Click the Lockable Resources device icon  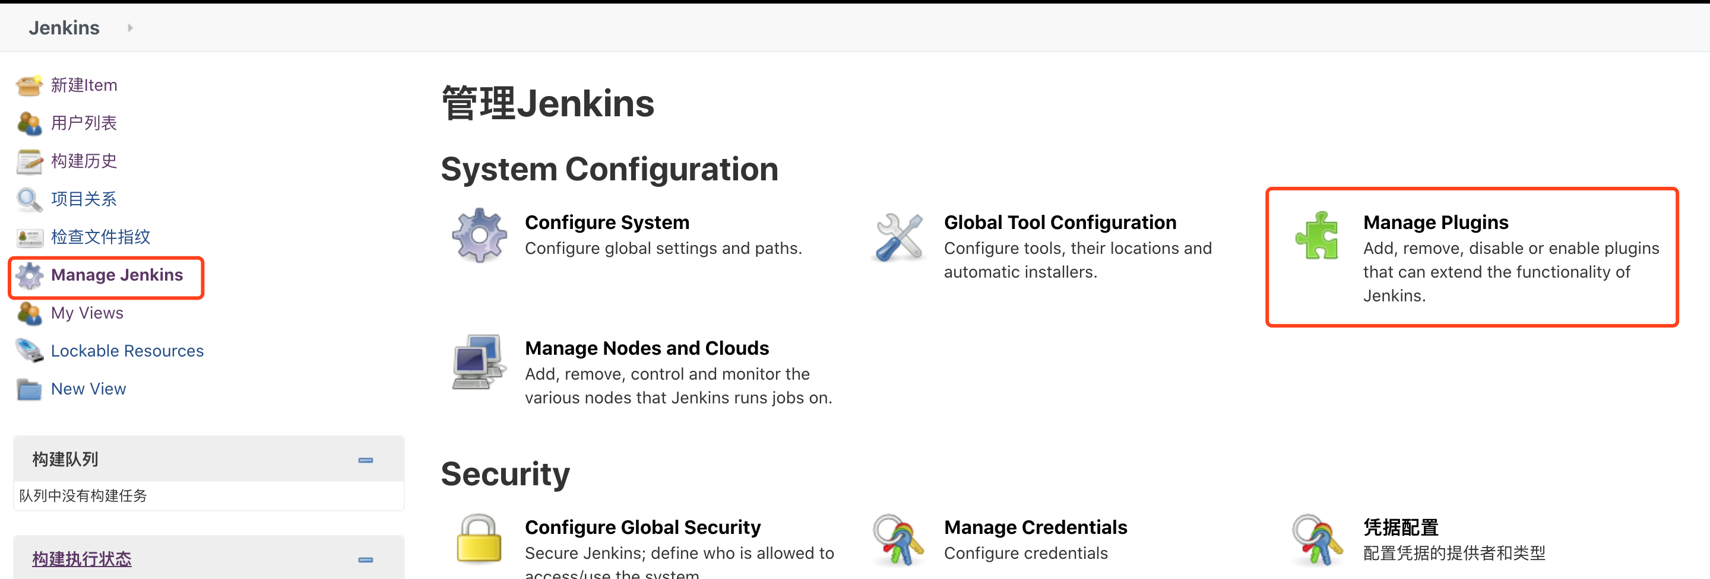click(29, 350)
